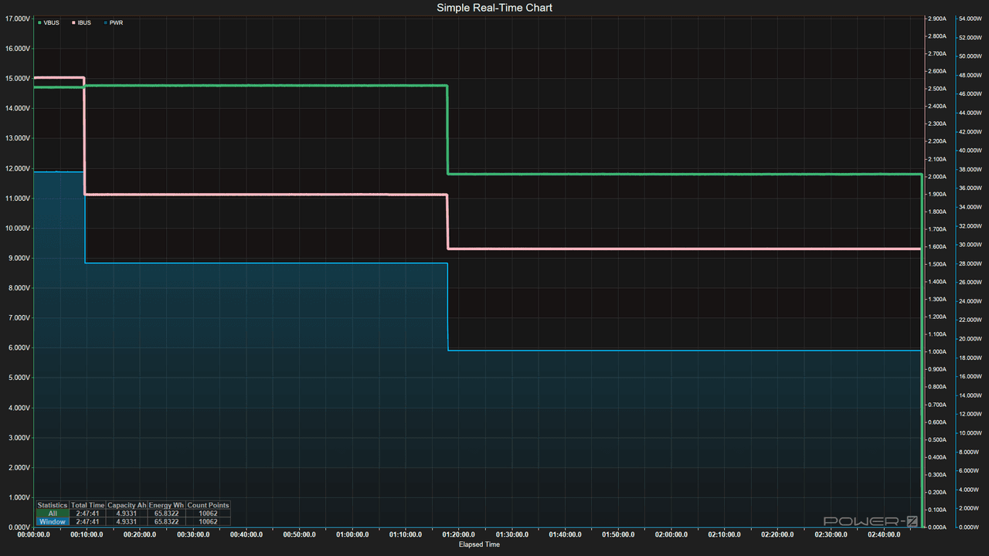Click the Elapsed Time axis label
Screen dimensions: 989x556
479,544
